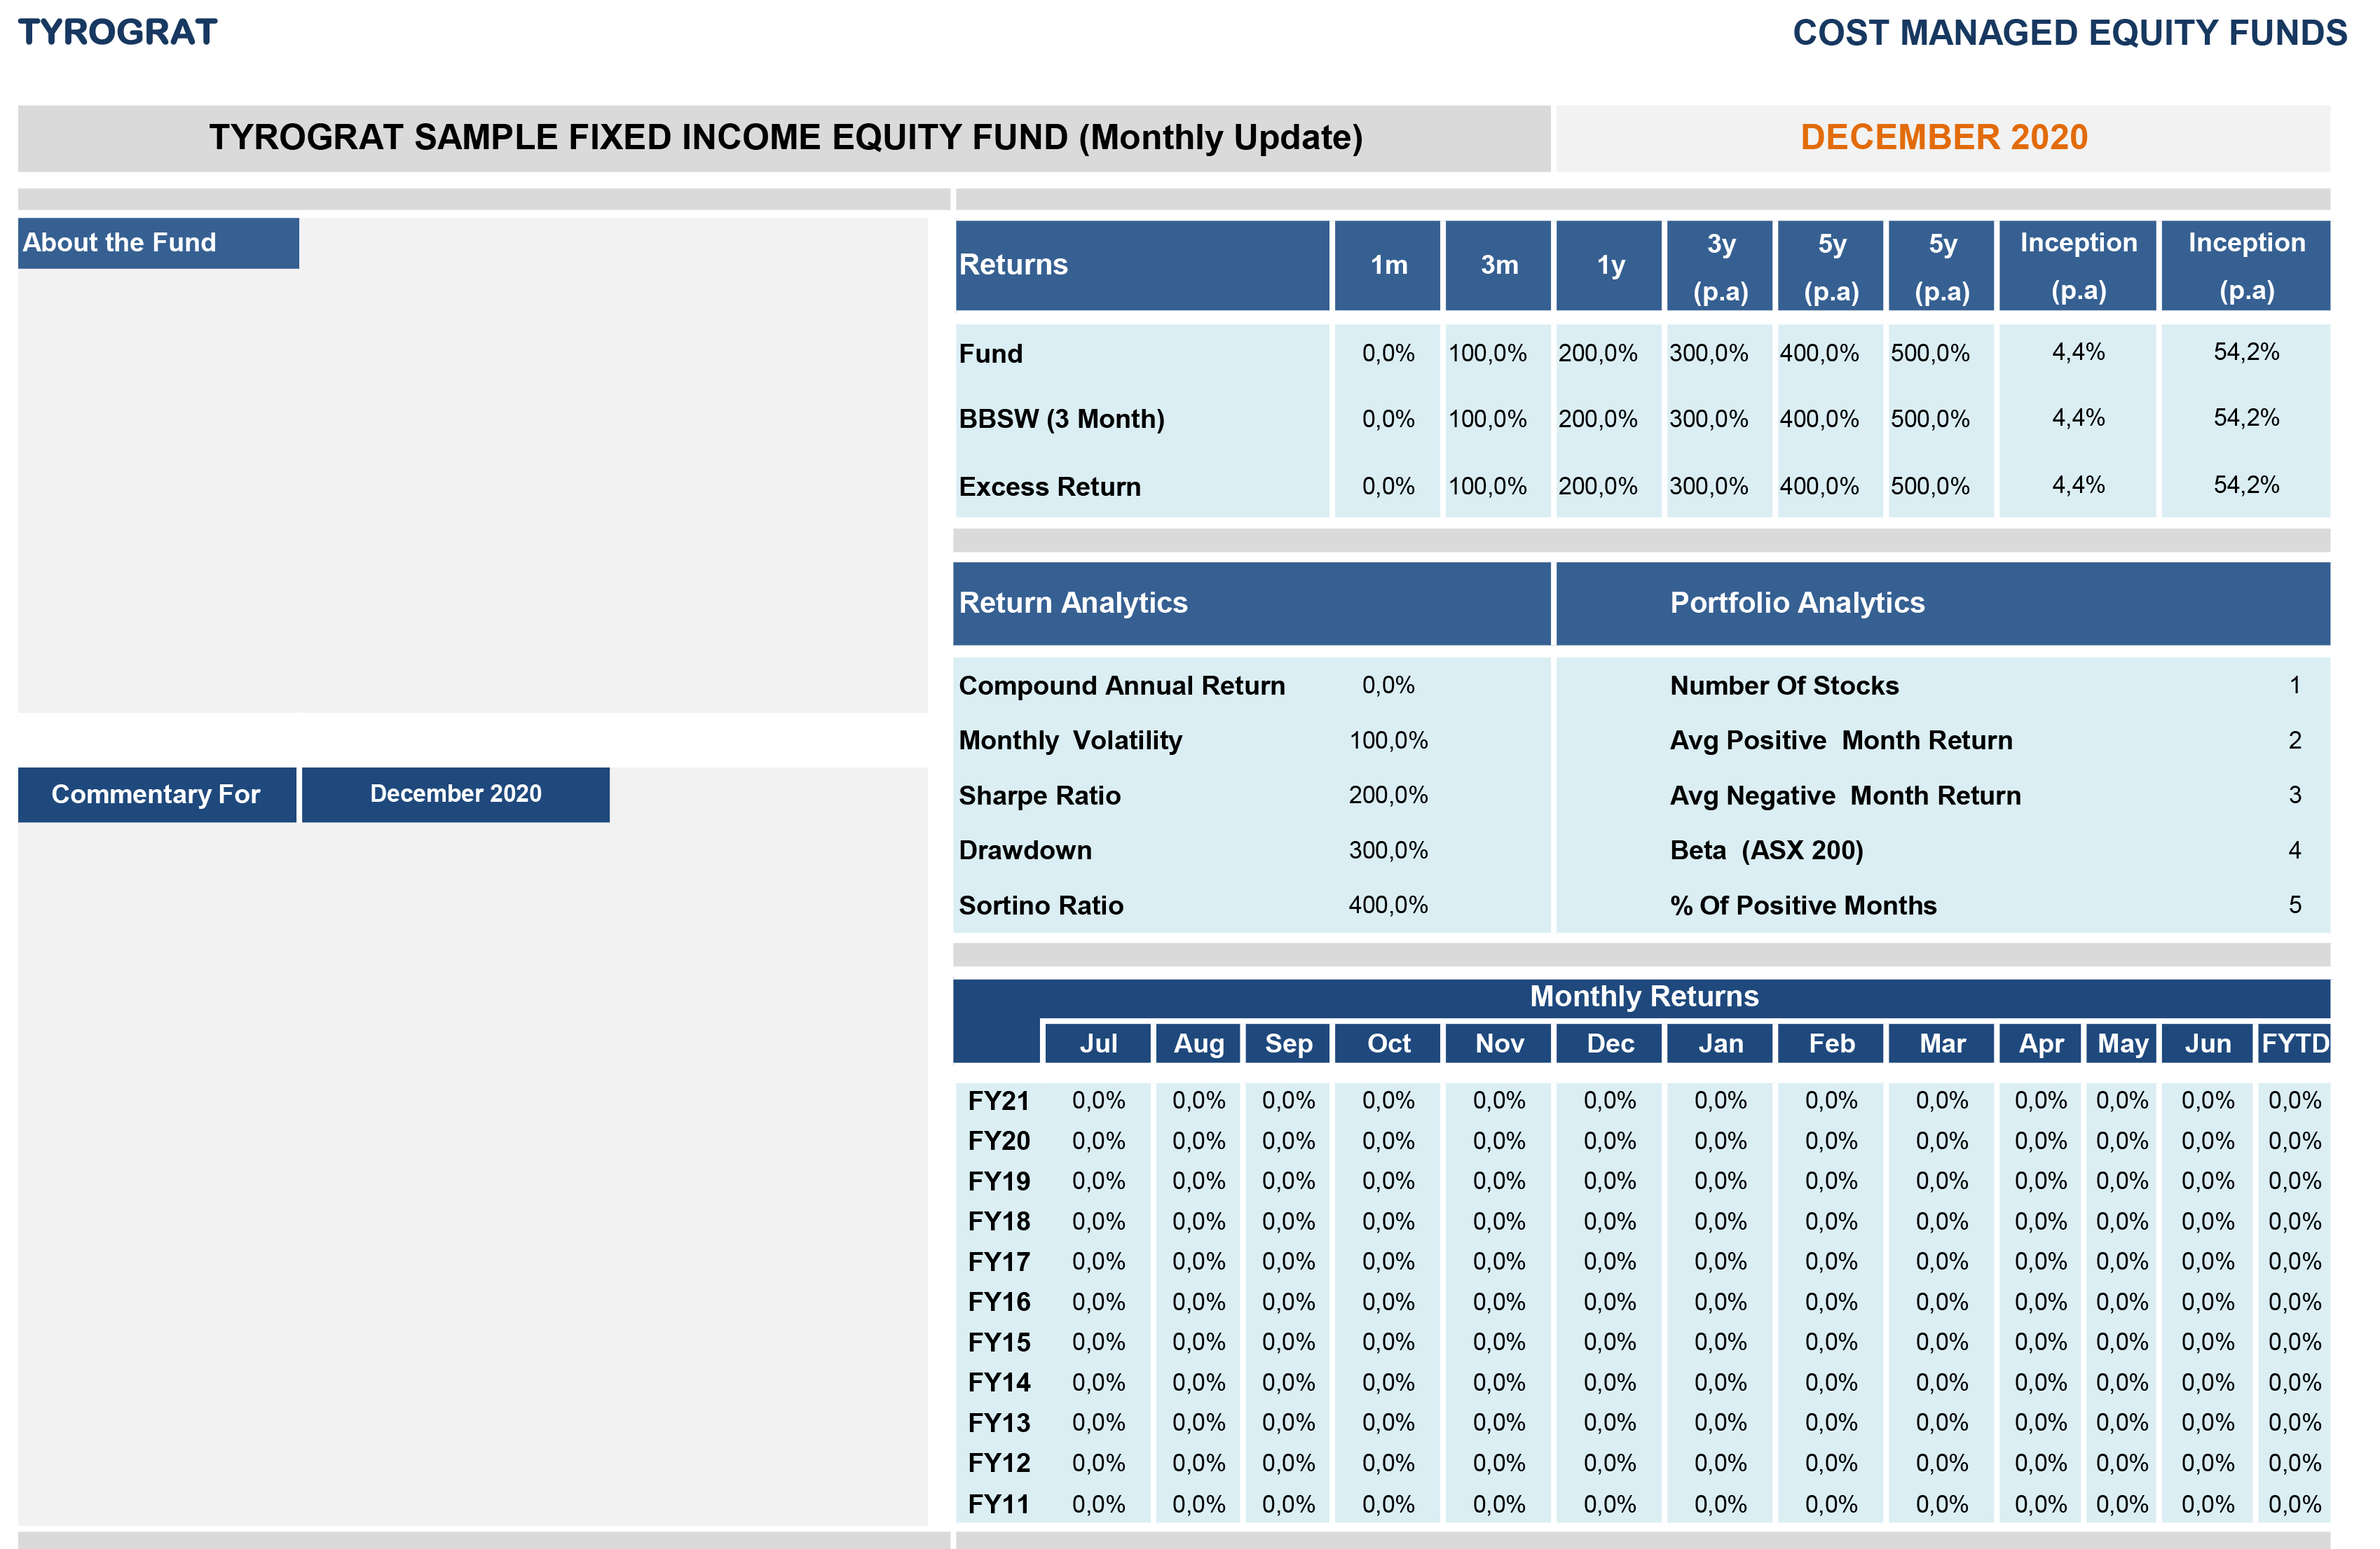This screenshot has width=2380, height=1549.
Task: Click the DECEMBER 2020 date cell
Action: coord(1943,138)
